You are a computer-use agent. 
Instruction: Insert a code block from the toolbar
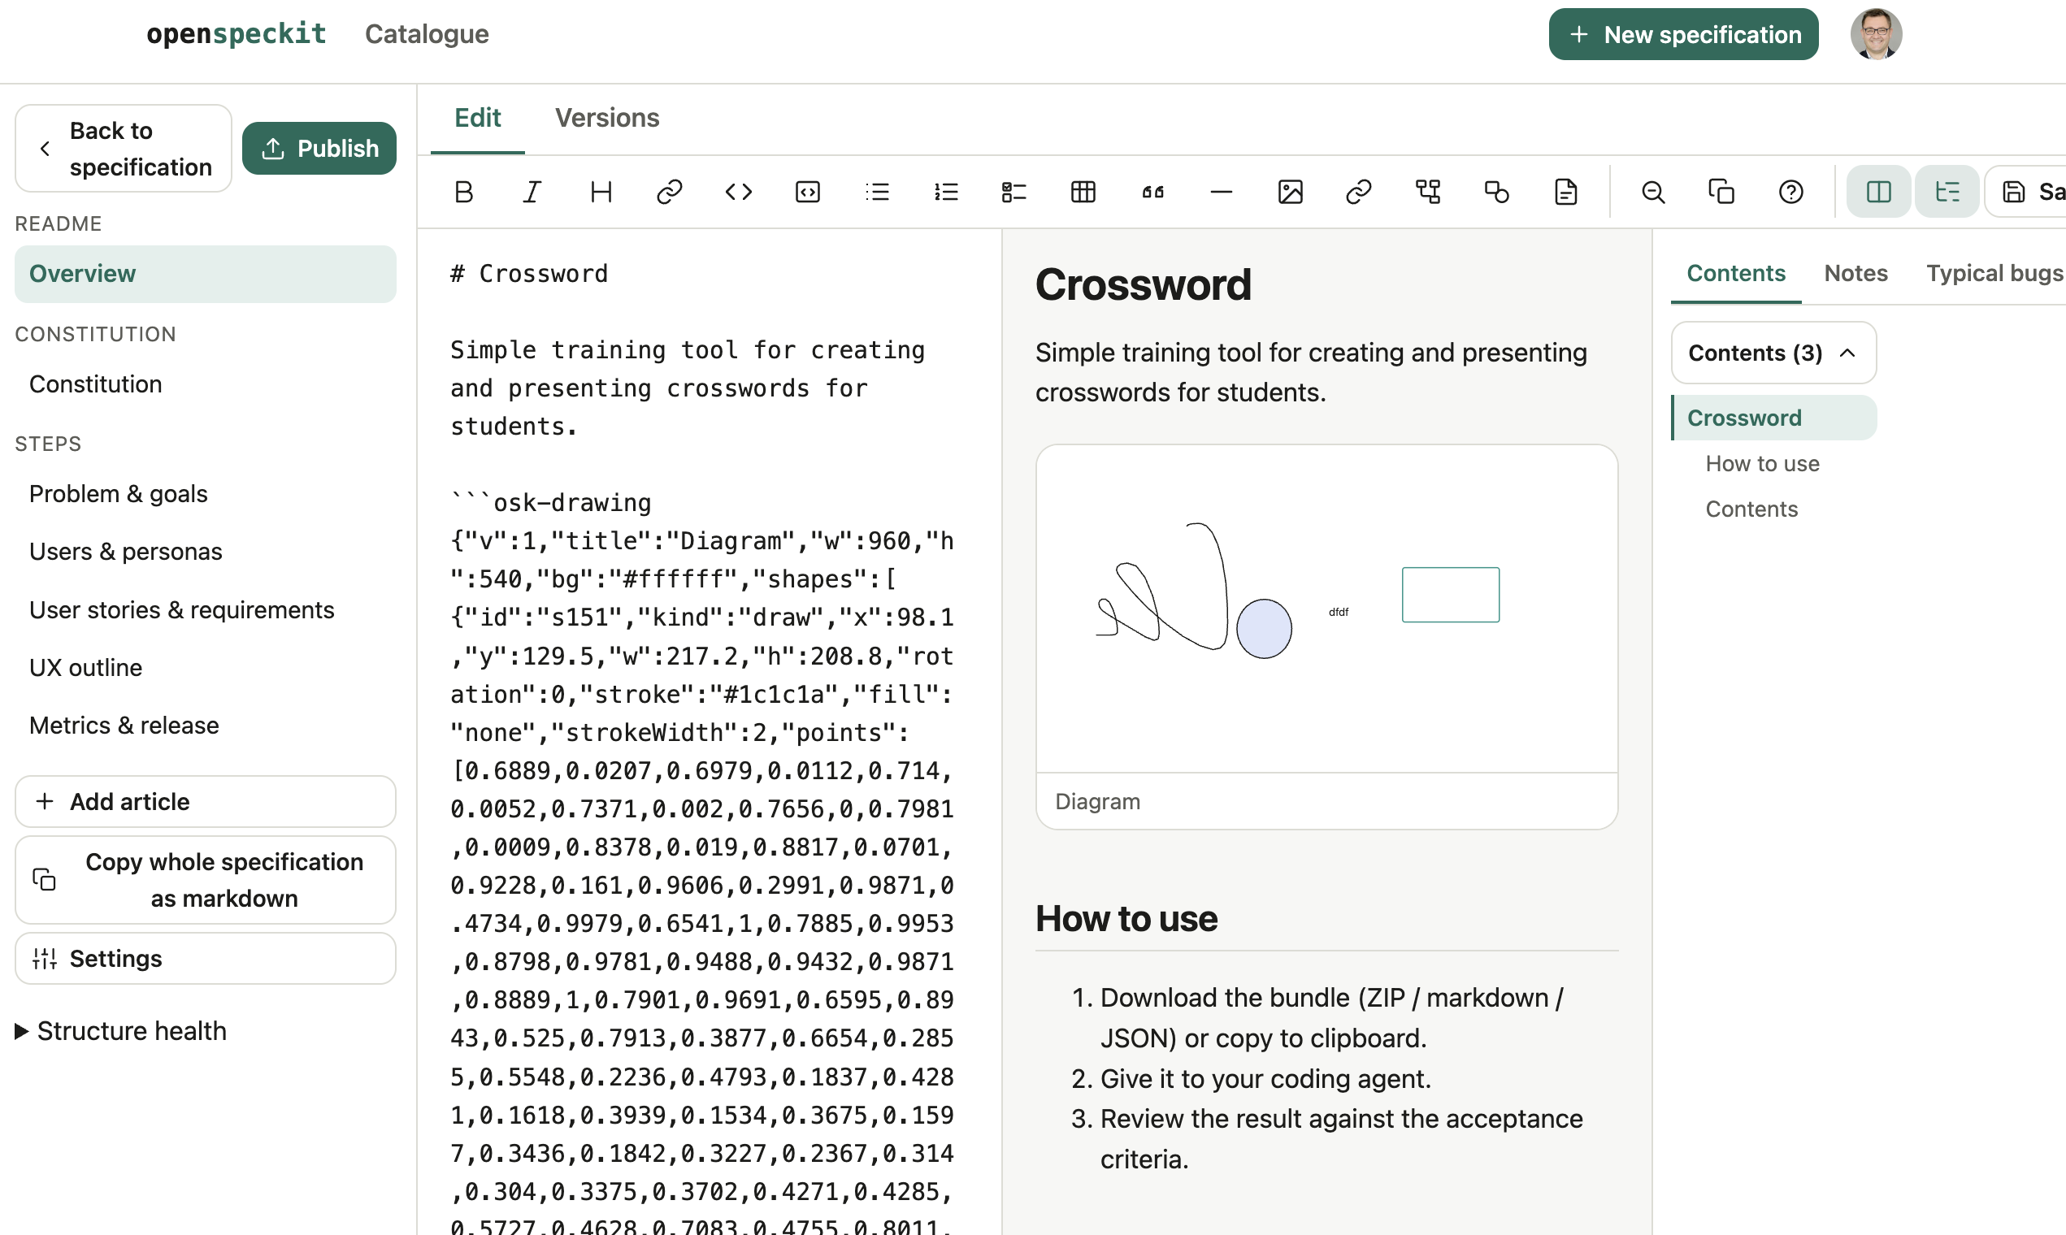click(x=807, y=193)
